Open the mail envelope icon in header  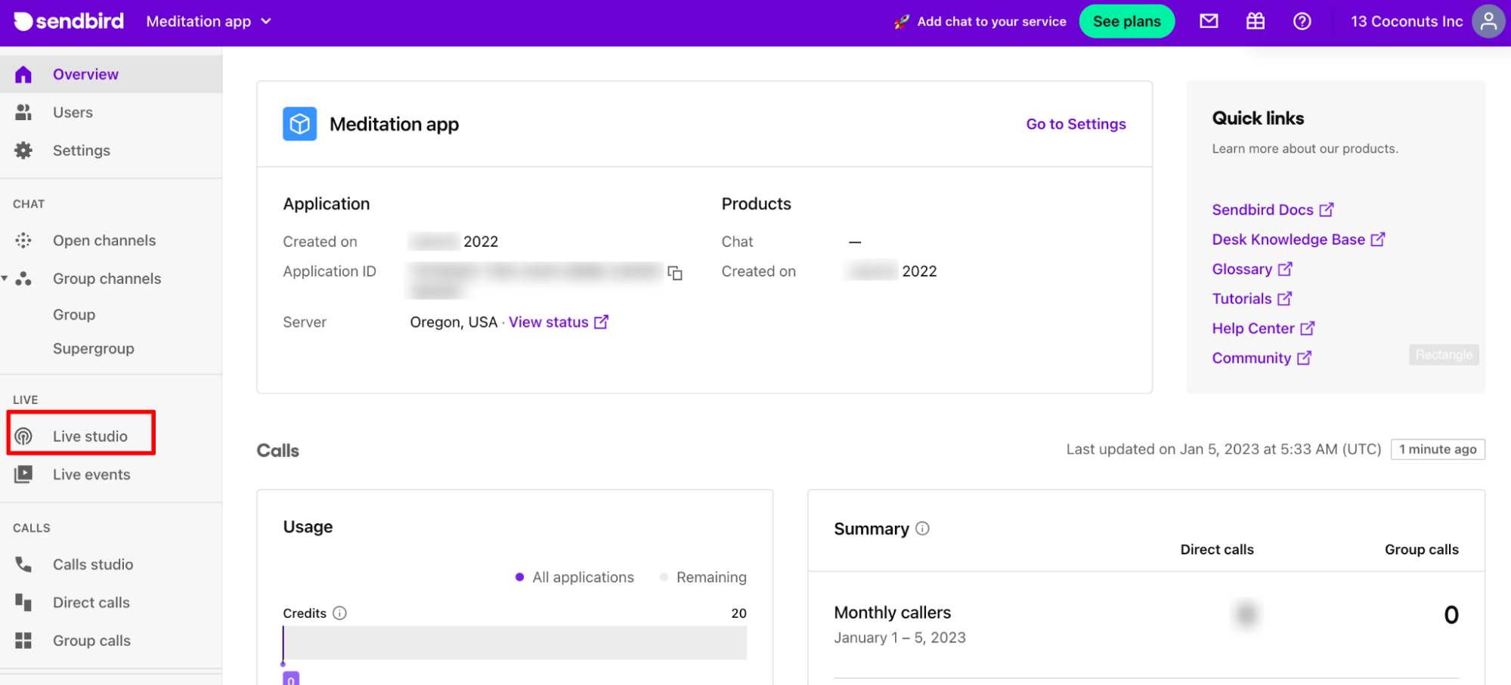[1209, 21]
